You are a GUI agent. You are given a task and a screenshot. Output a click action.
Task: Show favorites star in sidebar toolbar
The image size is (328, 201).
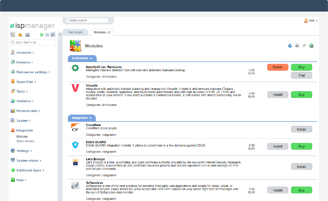coord(20,35)
